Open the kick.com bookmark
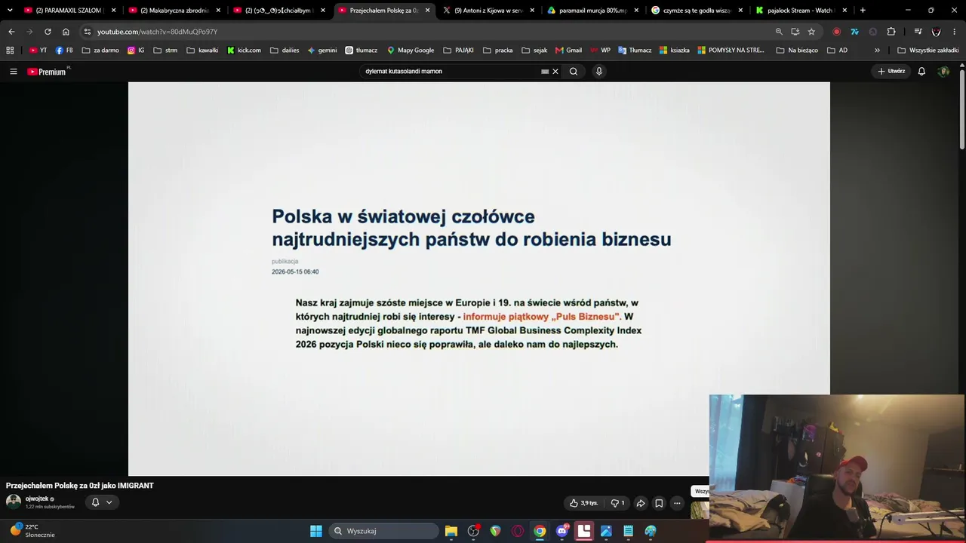Viewport: 966px width, 543px height. pos(244,51)
